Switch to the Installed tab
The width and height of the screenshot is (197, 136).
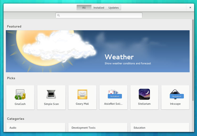click(x=99, y=8)
